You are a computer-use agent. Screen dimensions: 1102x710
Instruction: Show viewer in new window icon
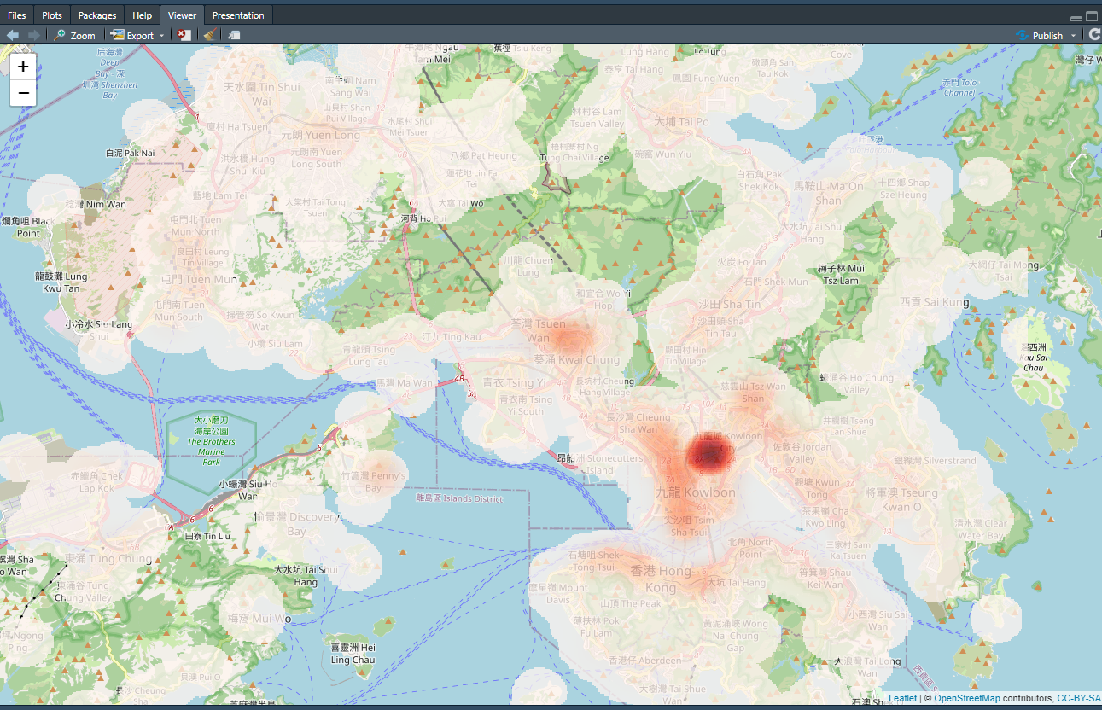(234, 35)
